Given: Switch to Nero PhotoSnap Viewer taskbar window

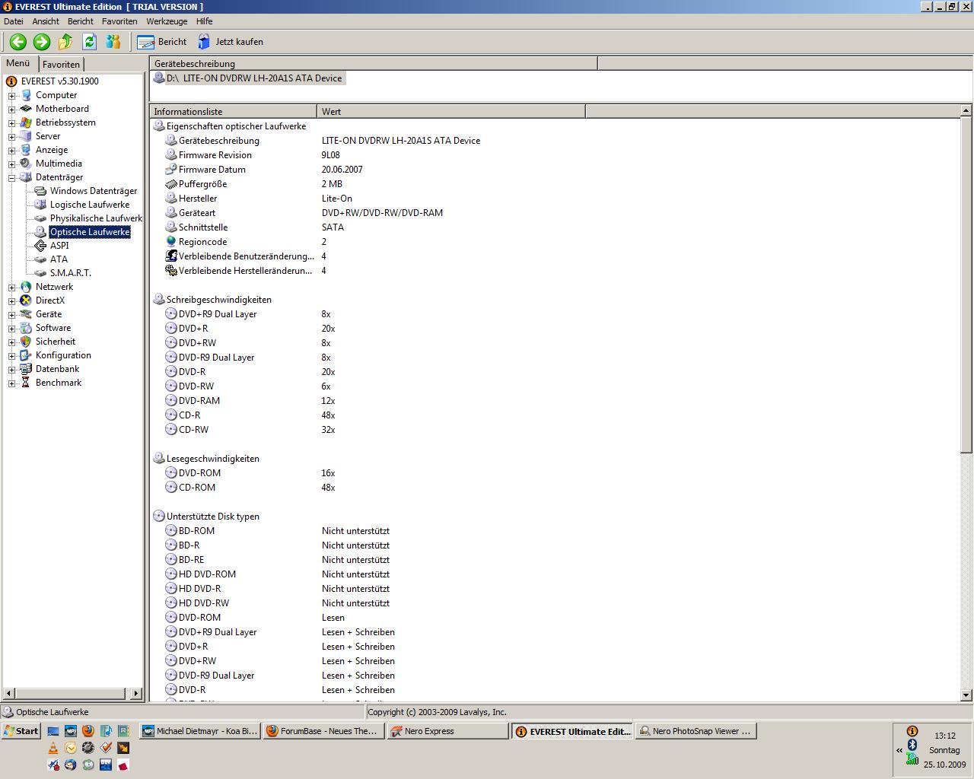Looking at the screenshot, I should point(695,731).
